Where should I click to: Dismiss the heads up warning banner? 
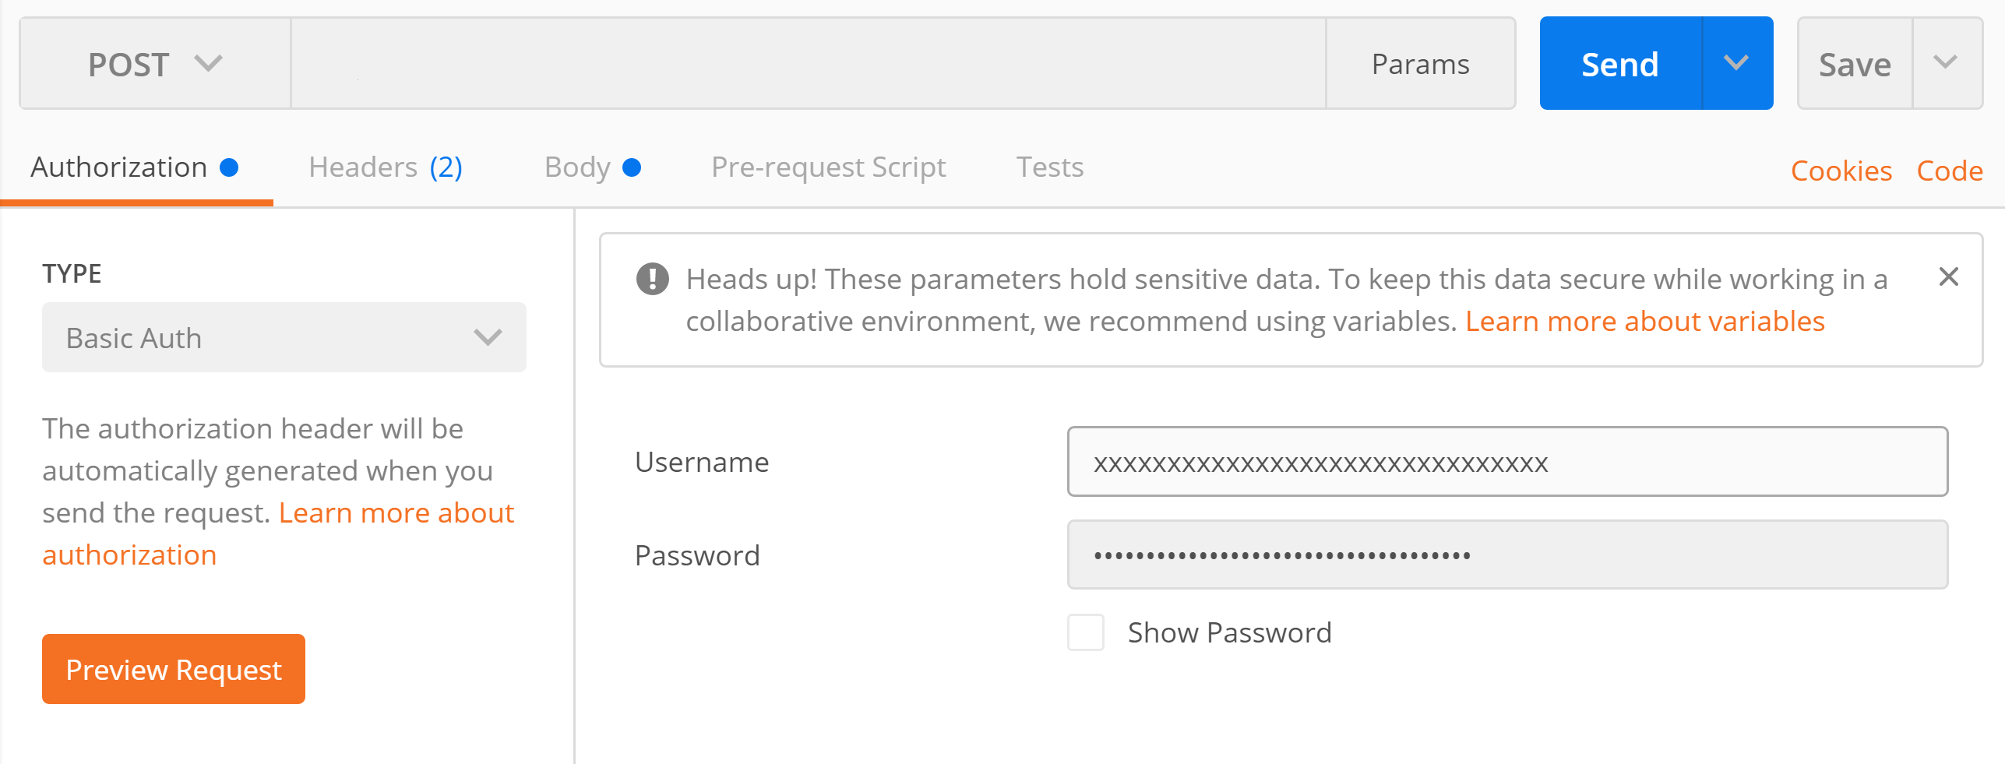click(1948, 276)
